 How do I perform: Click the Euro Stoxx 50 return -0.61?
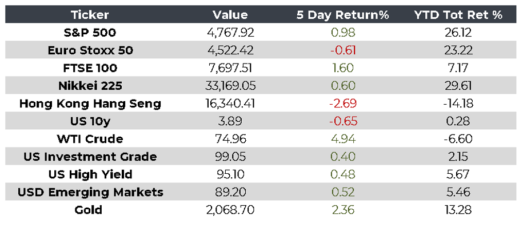click(343, 50)
